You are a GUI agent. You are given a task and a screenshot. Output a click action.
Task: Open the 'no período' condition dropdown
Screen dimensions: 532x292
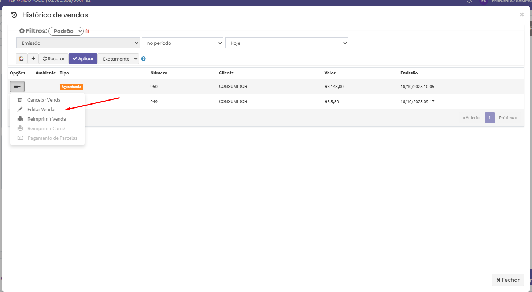[182, 43]
